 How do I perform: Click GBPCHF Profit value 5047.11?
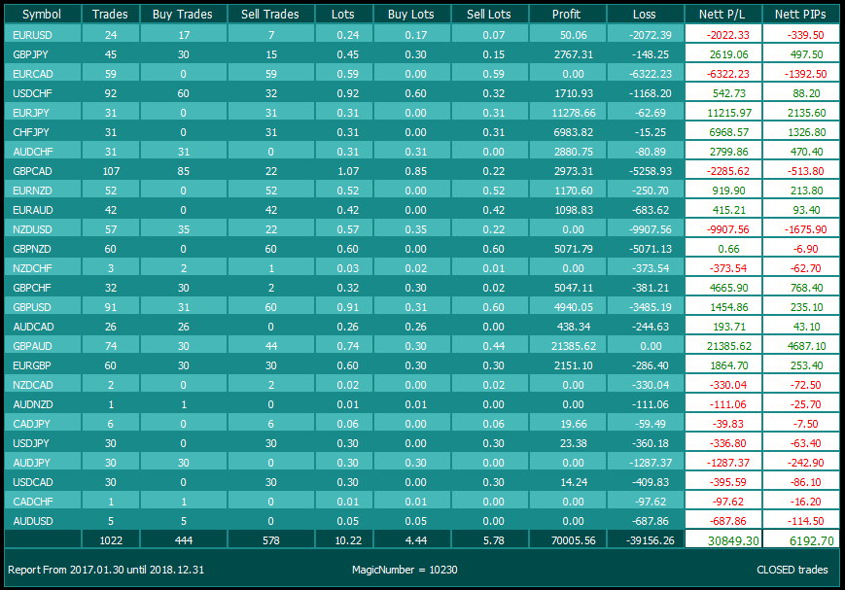tap(574, 288)
